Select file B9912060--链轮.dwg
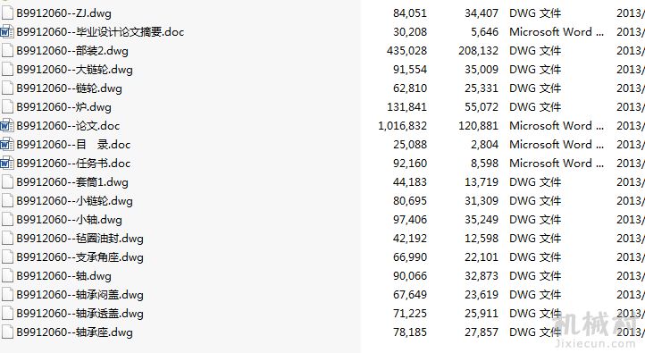The height and width of the screenshot is (353, 645). point(69,88)
